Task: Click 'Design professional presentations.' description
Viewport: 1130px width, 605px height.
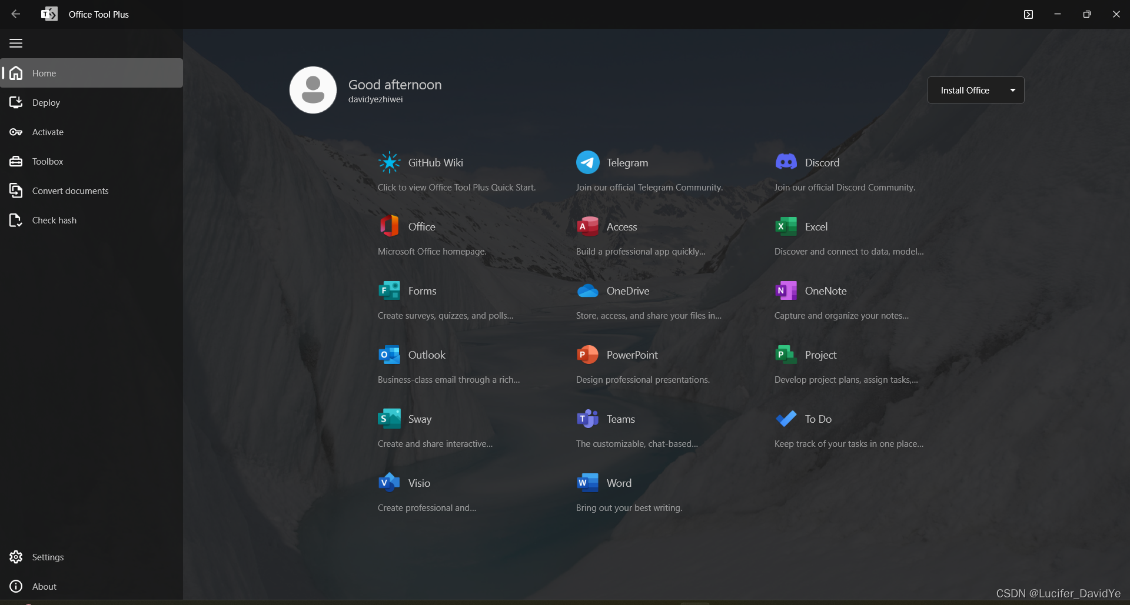Action: (x=643, y=379)
